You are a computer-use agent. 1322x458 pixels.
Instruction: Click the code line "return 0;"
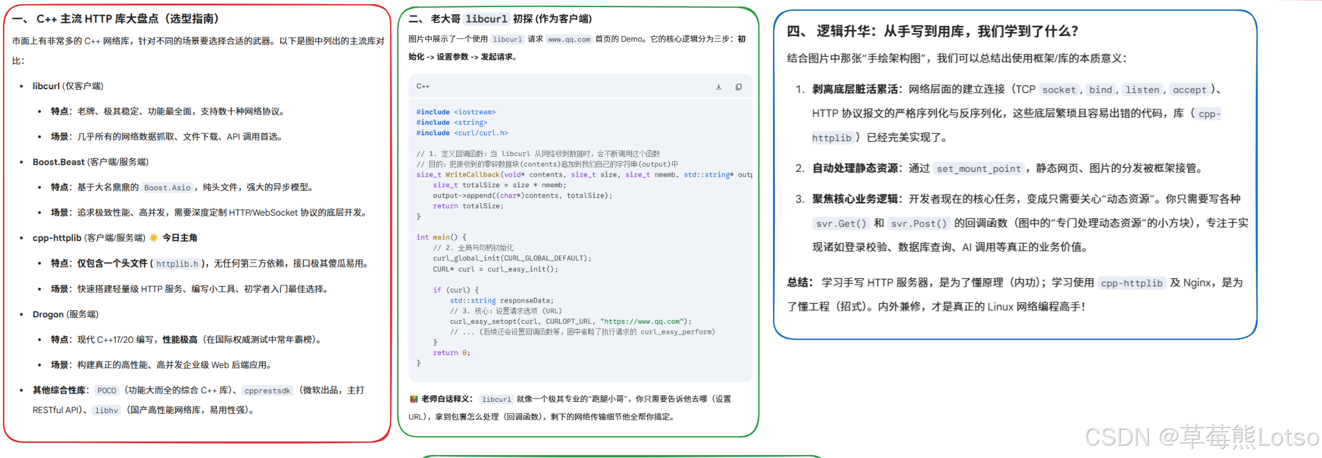(452, 353)
